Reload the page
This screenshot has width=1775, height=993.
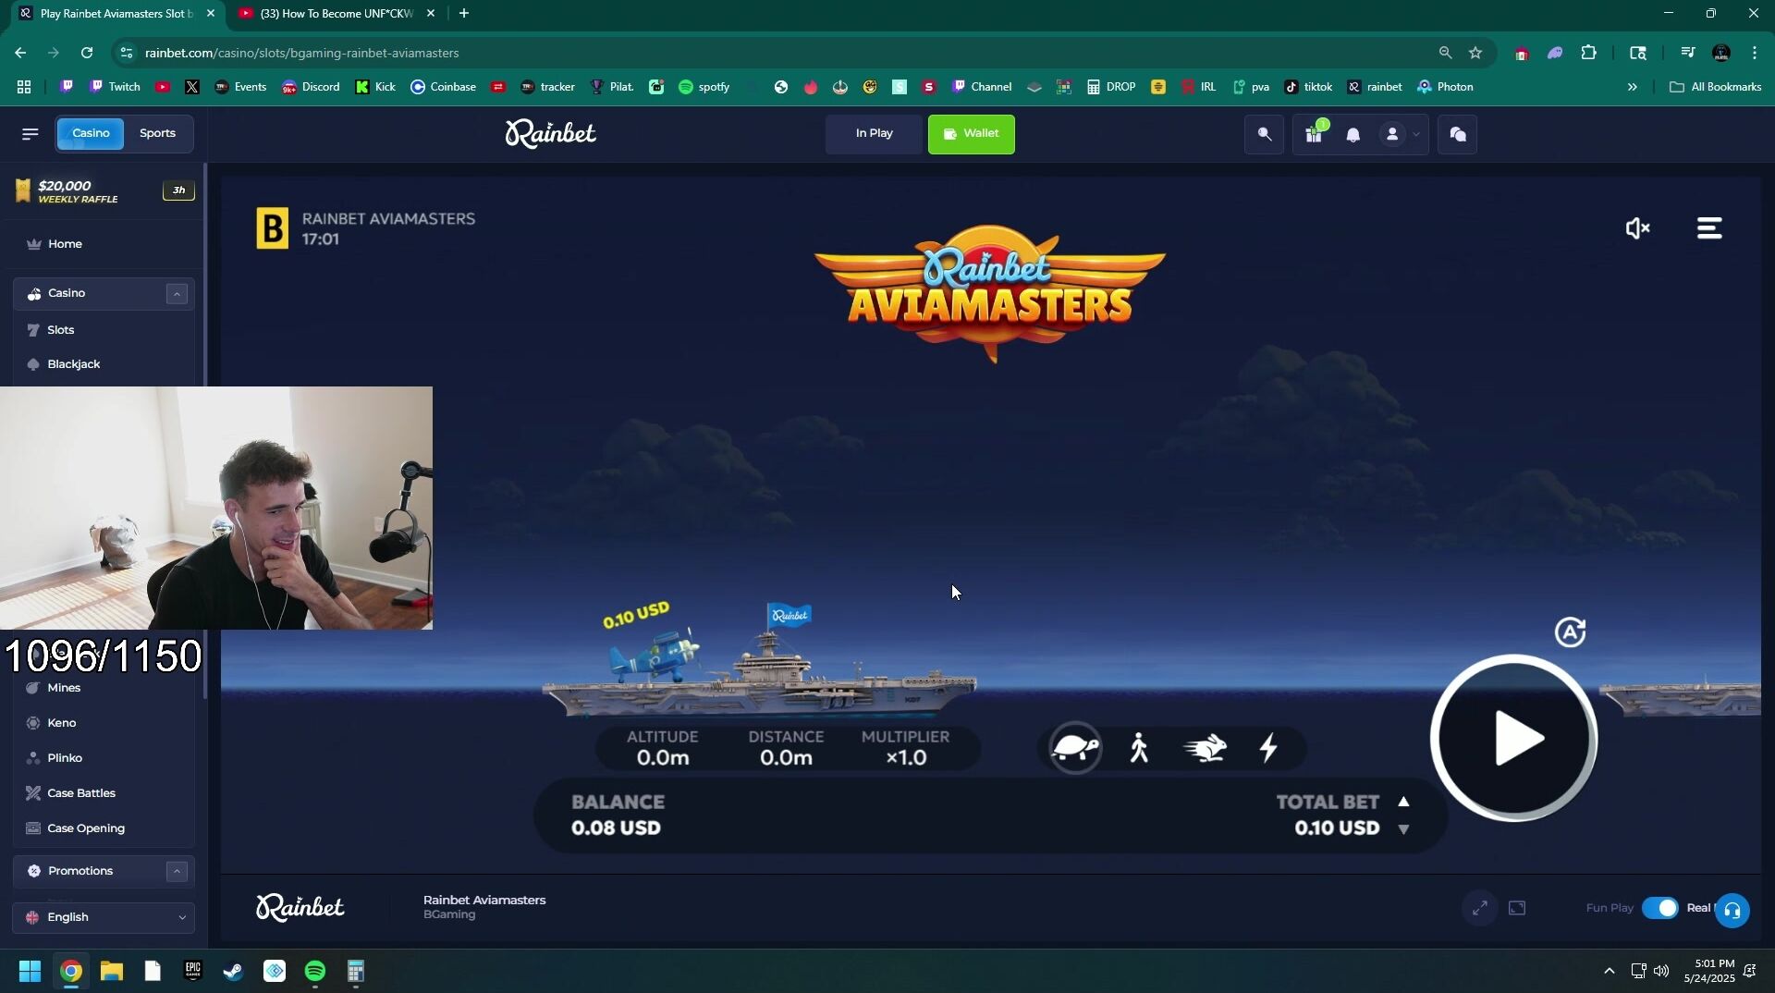pyautogui.click(x=86, y=53)
